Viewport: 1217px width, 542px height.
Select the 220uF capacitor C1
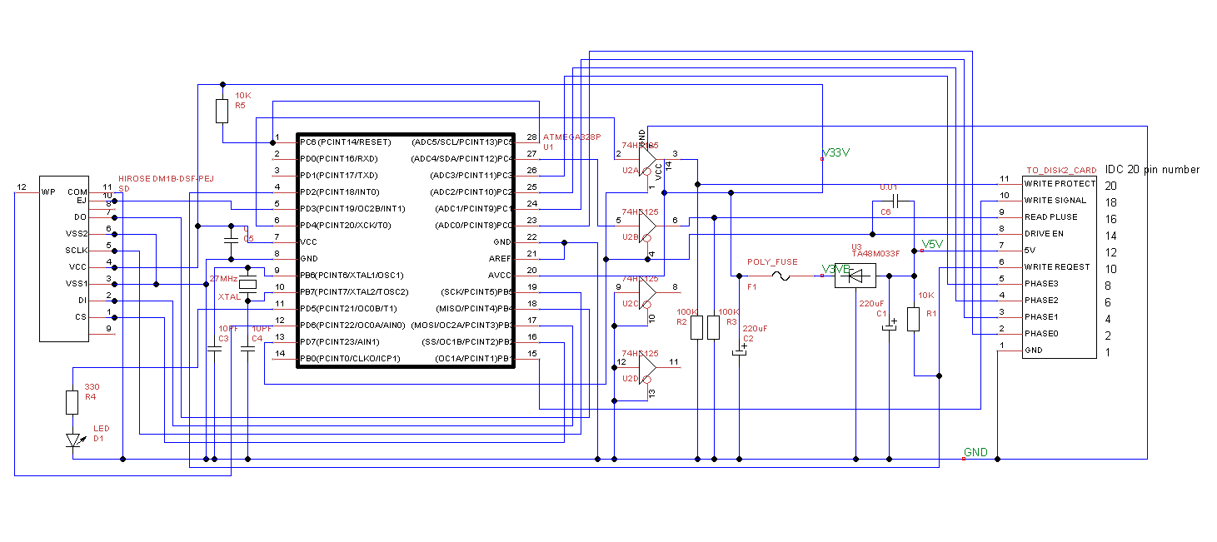(x=890, y=325)
